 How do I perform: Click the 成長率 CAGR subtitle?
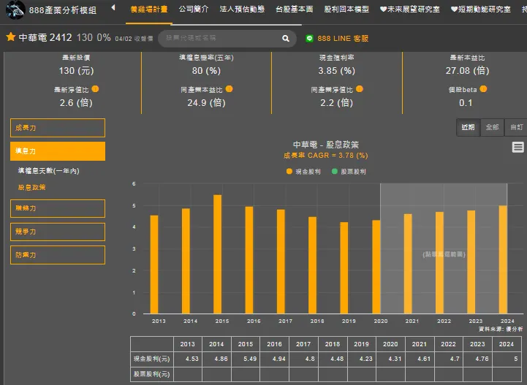(x=326, y=156)
